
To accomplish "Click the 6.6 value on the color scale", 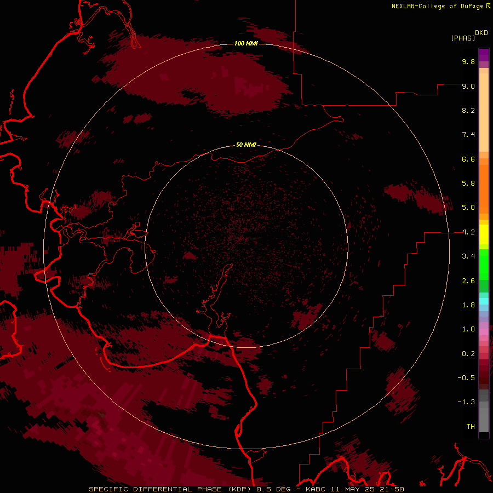I will coord(468,159).
